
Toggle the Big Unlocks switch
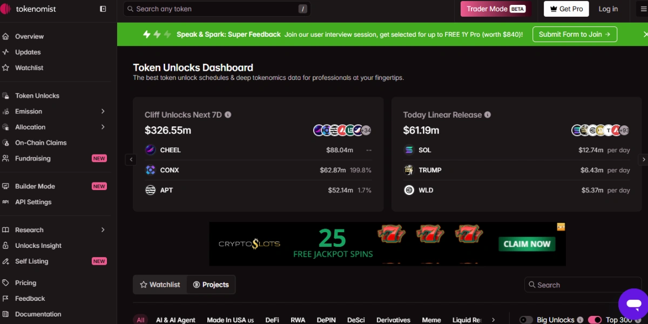[526, 320]
